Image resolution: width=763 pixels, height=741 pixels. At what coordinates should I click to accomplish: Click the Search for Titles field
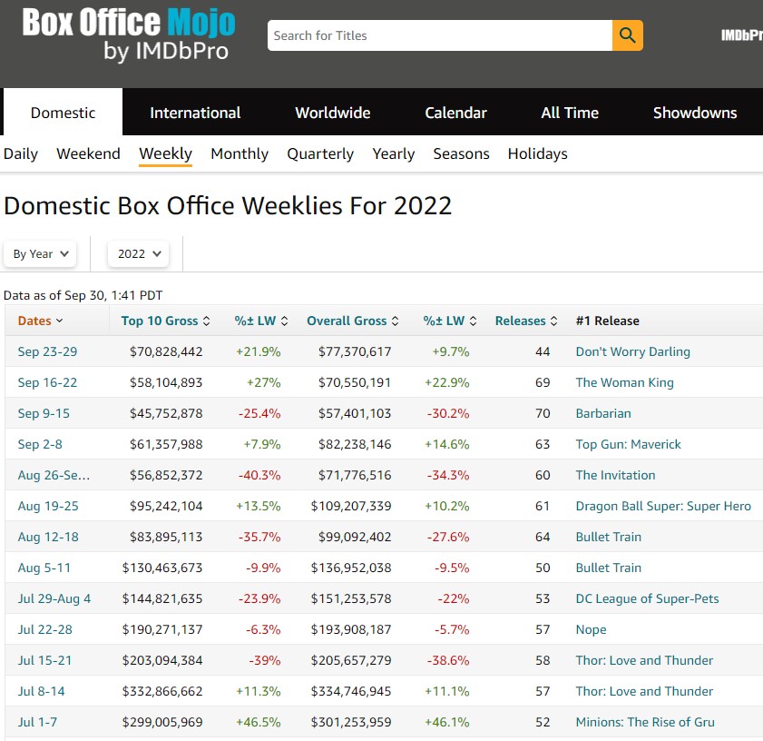[440, 35]
